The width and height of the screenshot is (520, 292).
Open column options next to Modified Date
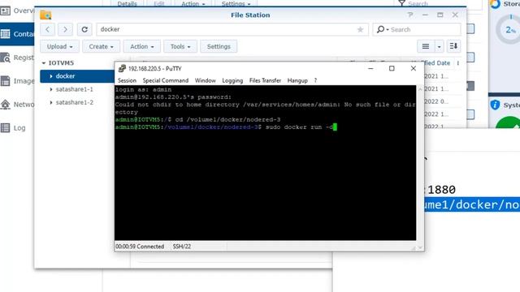(458, 63)
